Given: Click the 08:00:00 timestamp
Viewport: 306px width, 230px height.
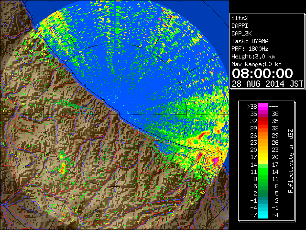Looking at the screenshot, I should coord(262,73).
